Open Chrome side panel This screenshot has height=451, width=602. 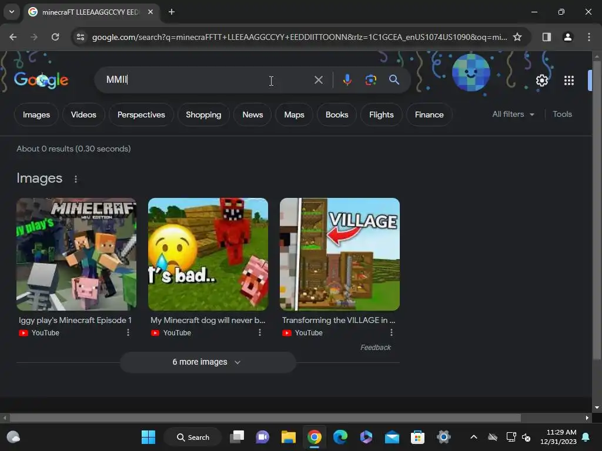pyautogui.click(x=546, y=37)
